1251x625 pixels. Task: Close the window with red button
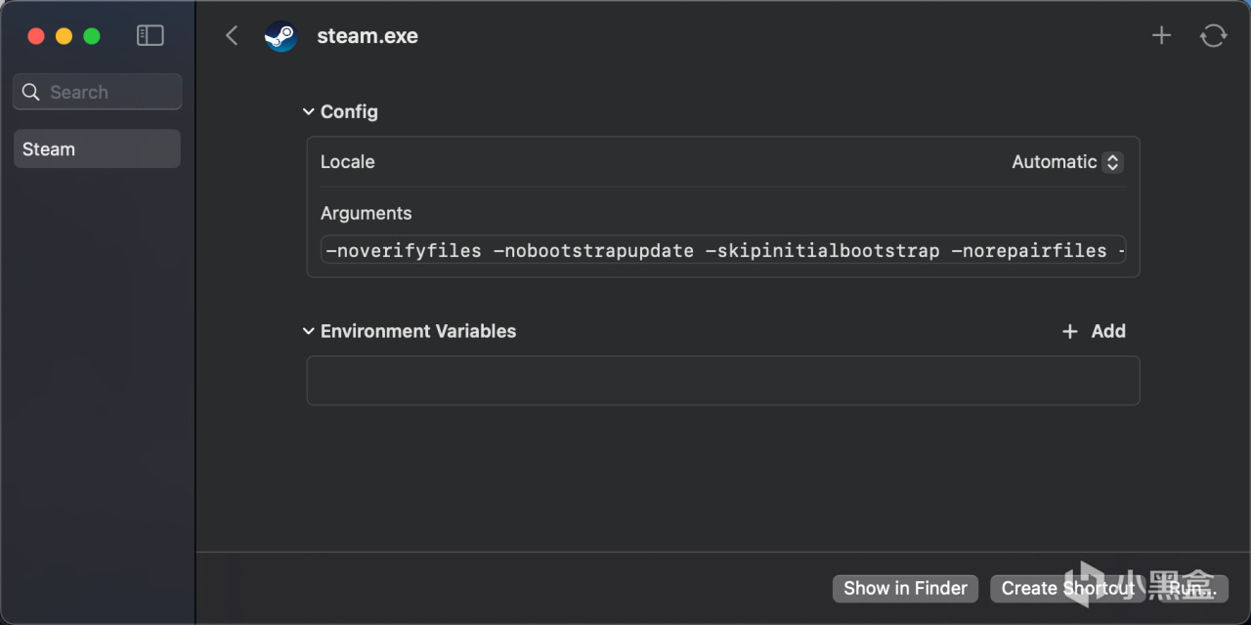36,36
